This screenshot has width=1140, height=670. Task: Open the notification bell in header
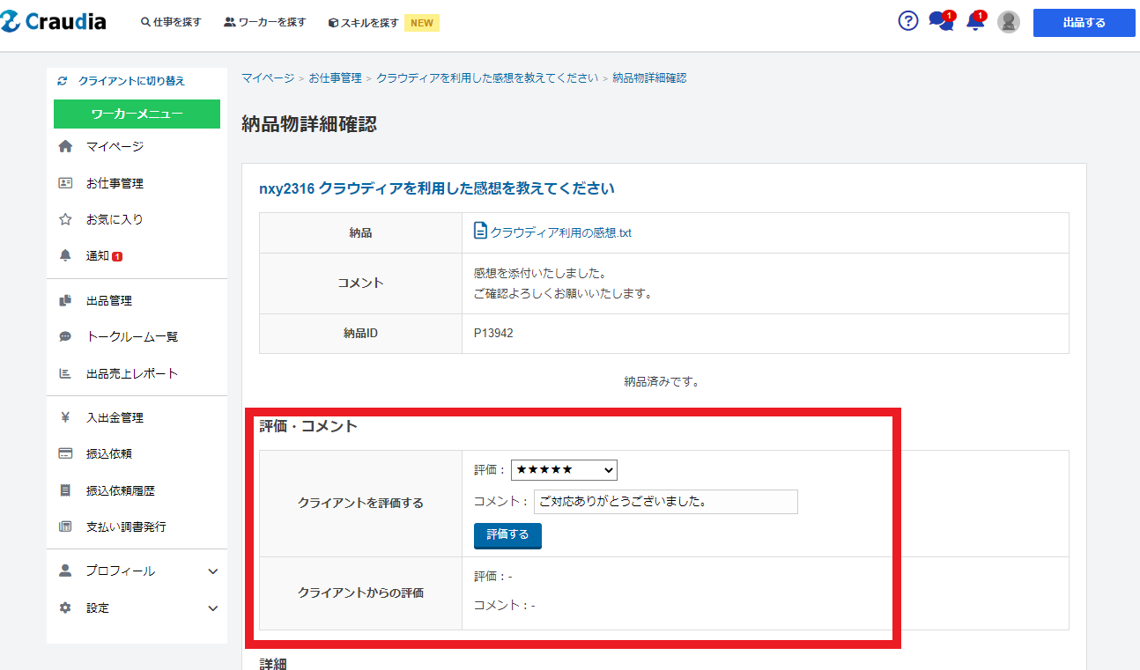click(975, 22)
